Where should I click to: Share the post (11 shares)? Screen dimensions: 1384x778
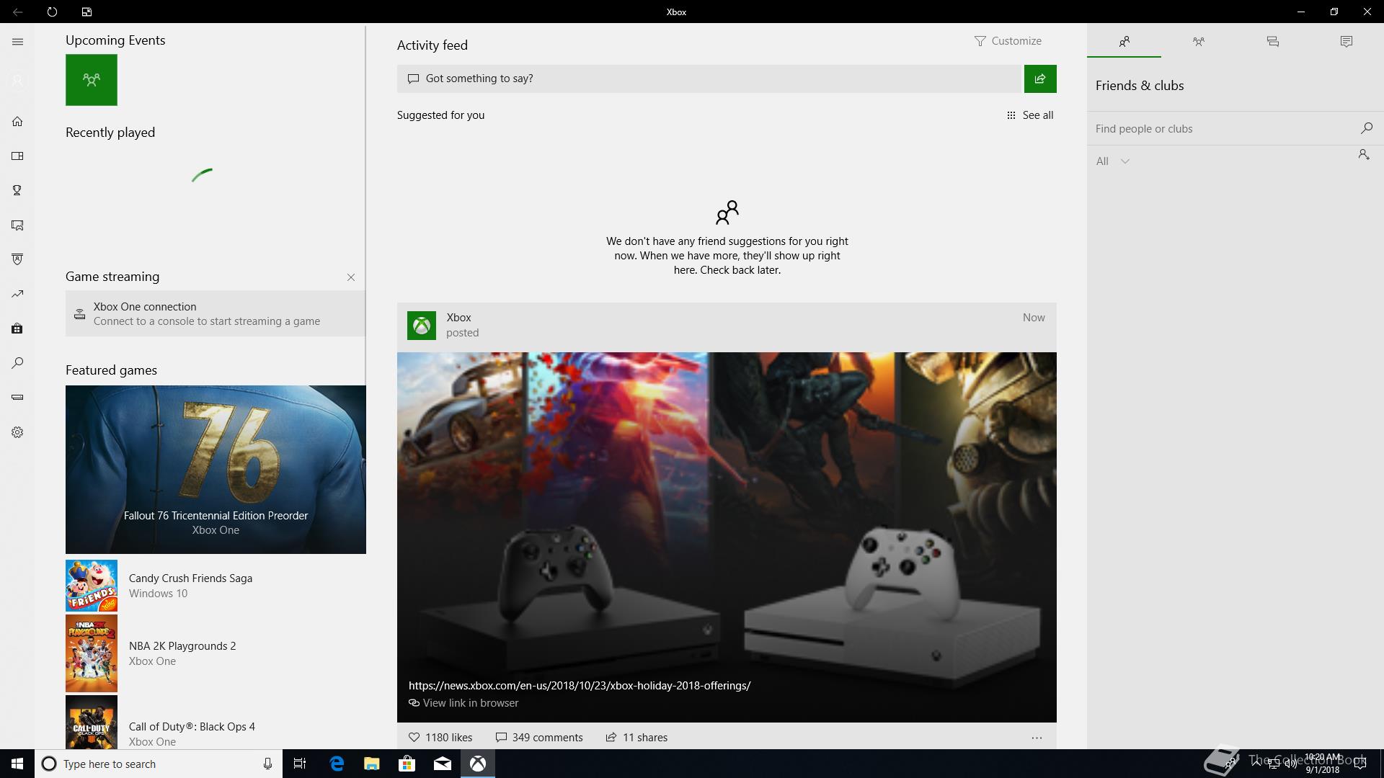[x=636, y=738]
